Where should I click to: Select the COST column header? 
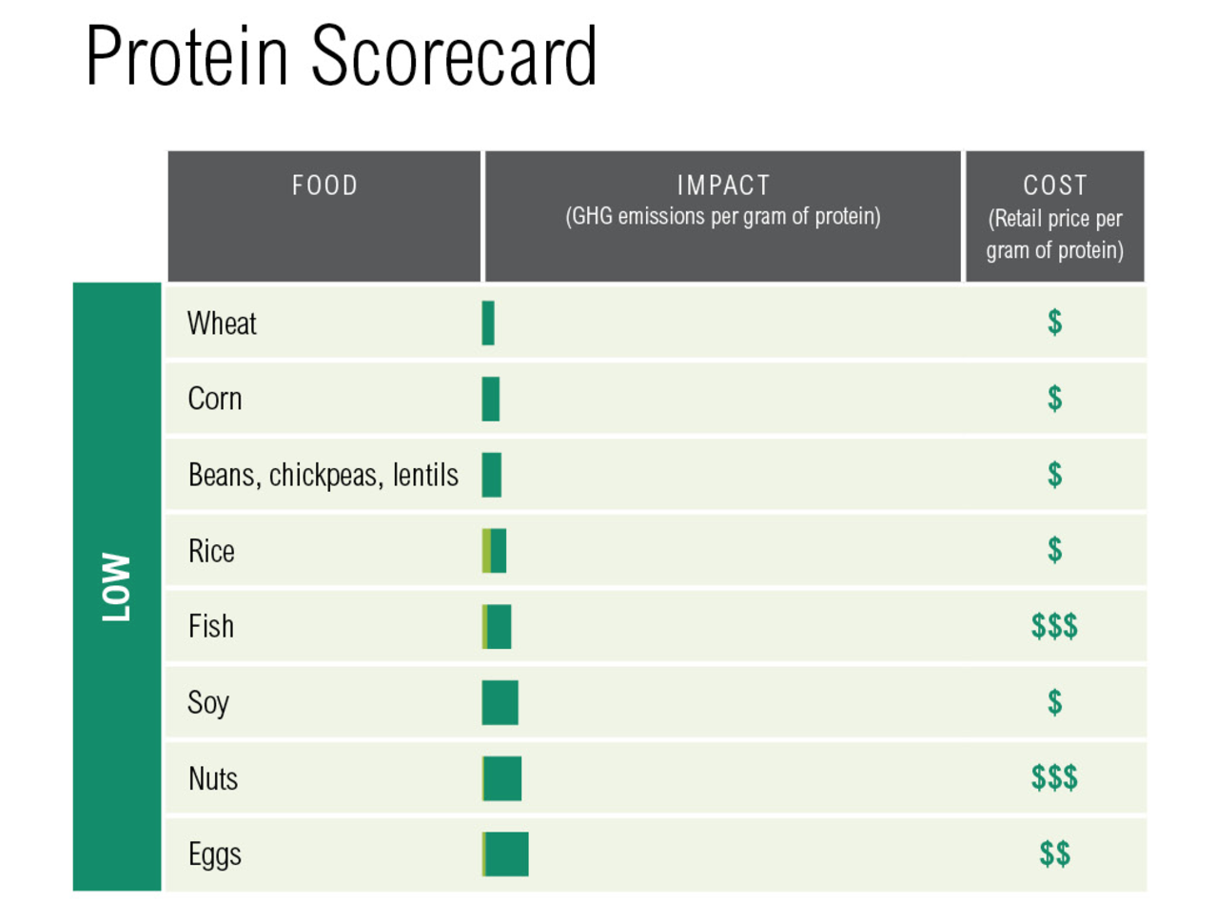pyautogui.click(x=1054, y=186)
